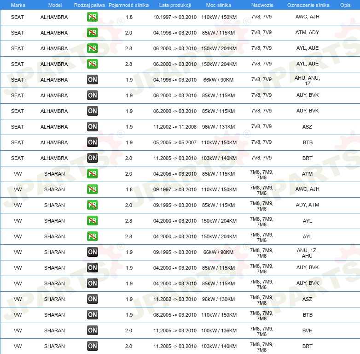
Task: Select the date cell 11.2002 -> 03.2010
Action: [175, 299]
